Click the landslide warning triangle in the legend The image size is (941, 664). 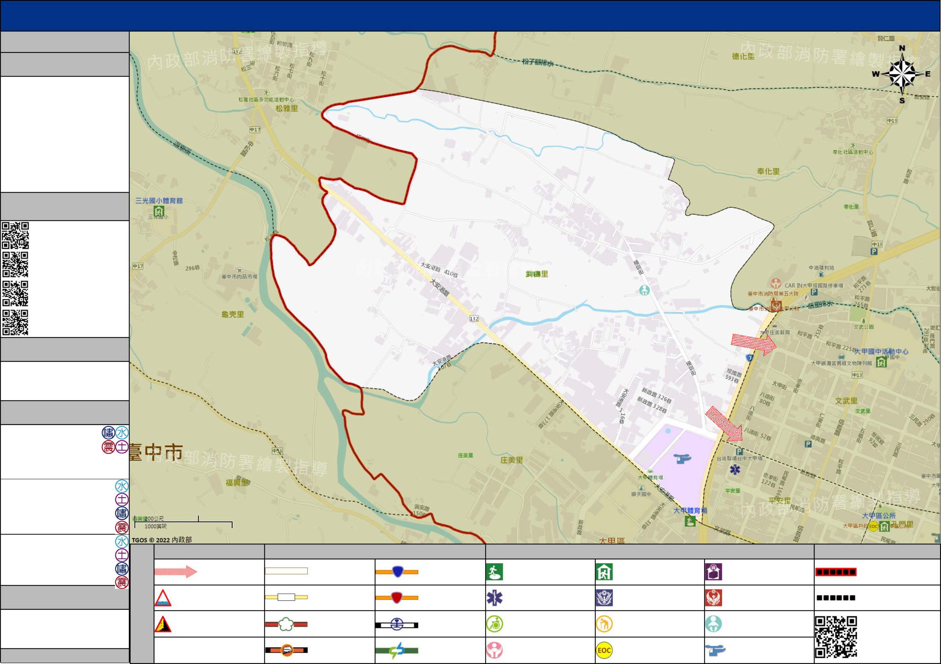point(163,624)
